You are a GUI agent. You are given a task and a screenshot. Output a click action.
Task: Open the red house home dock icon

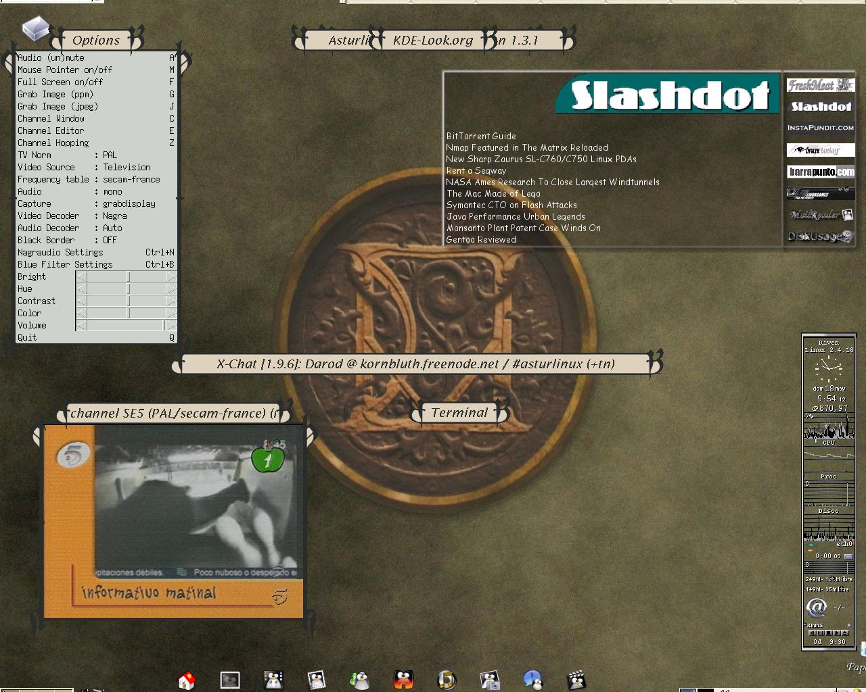coord(186,681)
